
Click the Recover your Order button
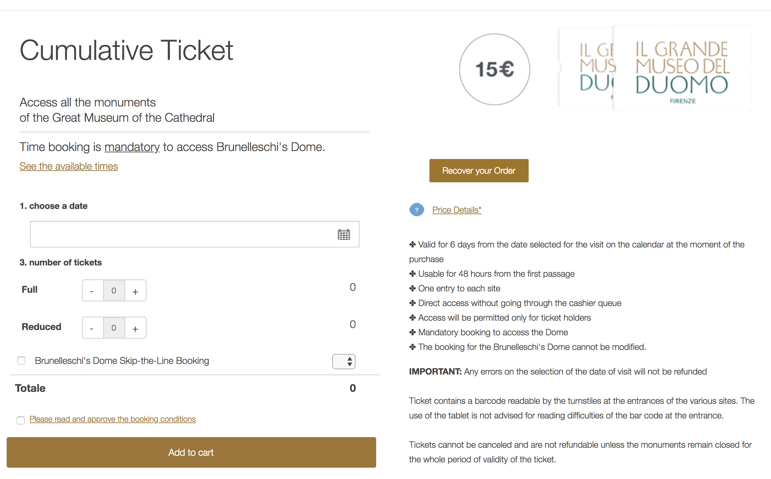click(479, 171)
